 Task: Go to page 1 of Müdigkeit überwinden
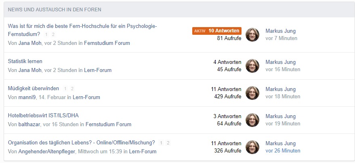click(65, 89)
